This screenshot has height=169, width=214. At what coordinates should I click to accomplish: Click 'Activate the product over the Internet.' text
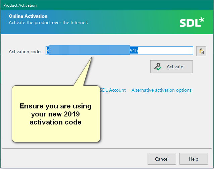(x=48, y=22)
